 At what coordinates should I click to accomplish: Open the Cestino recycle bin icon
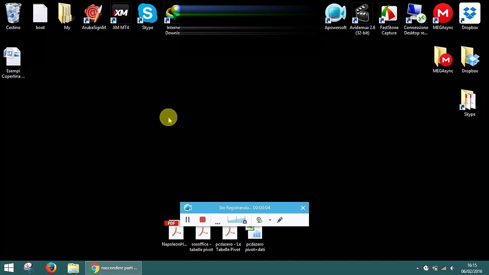(13, 17)
